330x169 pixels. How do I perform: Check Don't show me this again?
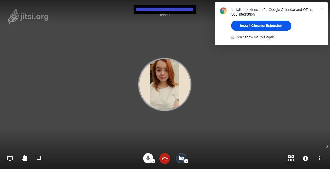coord(233,37)
